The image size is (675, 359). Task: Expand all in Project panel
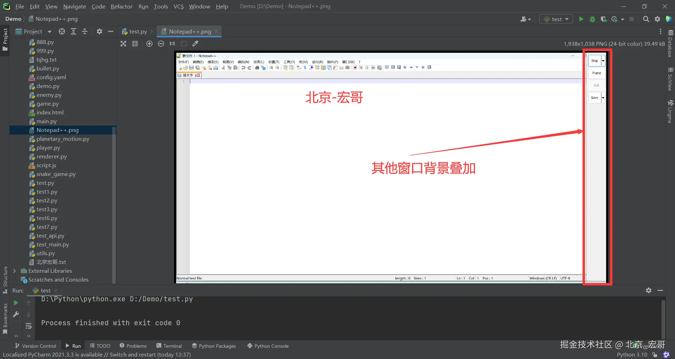73,31
